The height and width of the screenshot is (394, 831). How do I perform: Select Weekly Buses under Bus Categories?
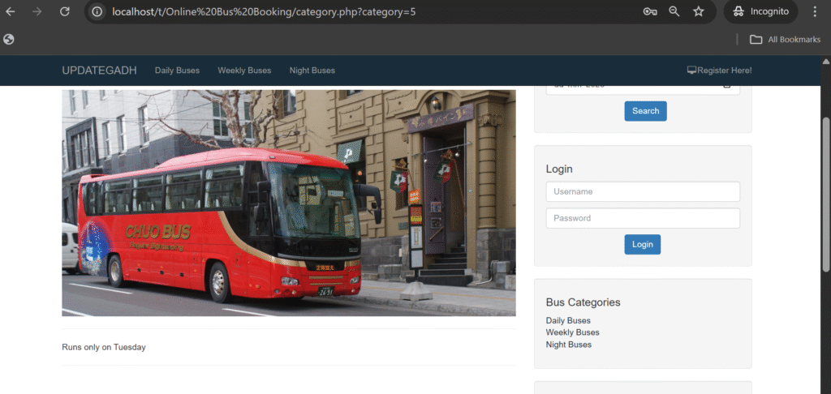tap(572, 332)
